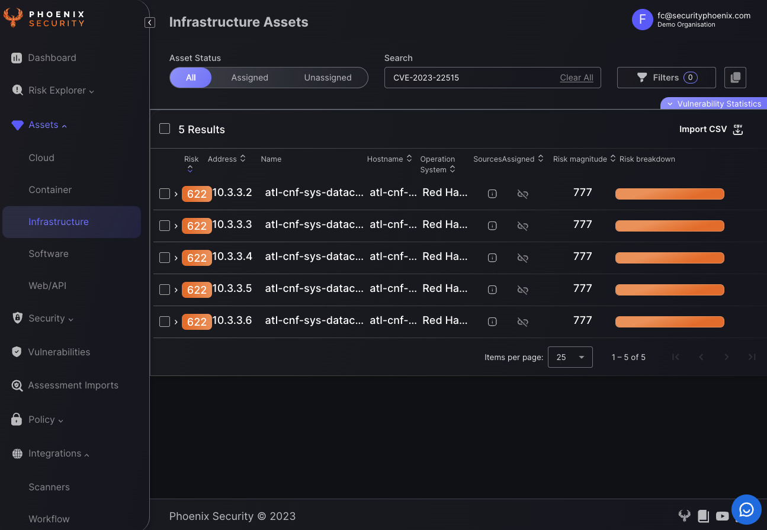This screenshot has width=767, height=530.
Task: Select the Unassigned asset status option
Action: click(x=328, y=78)
